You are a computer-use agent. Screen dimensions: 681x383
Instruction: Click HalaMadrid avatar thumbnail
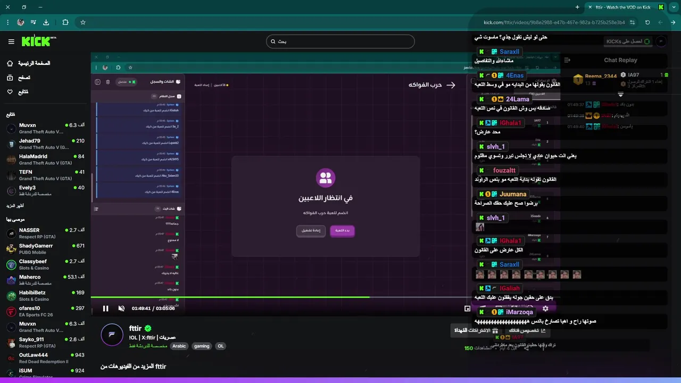11,160
